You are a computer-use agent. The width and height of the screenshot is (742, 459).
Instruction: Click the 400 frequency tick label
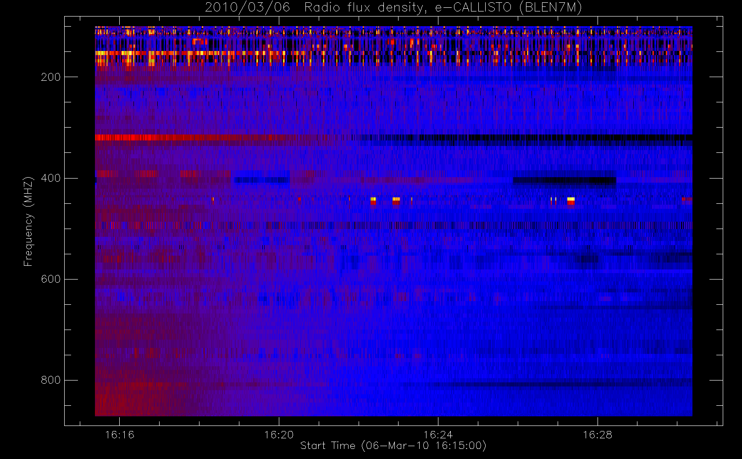tap(50, 178)
